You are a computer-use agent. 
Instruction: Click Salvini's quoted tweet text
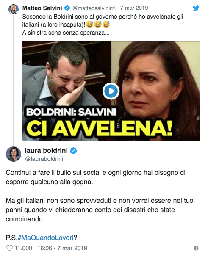[103, 25]
